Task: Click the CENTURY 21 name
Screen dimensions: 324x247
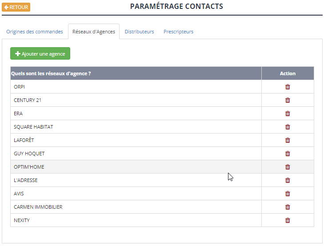Action: 28,100
